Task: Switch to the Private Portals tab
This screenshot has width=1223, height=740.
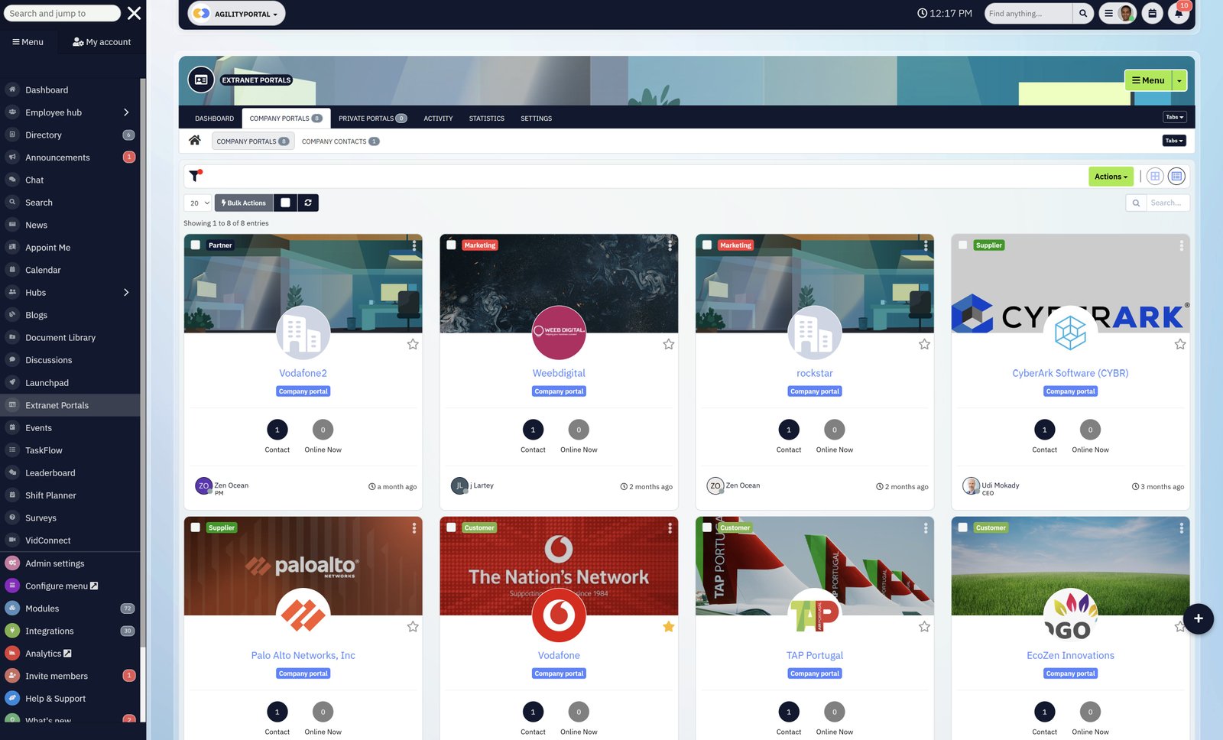Action: coord(371,118)
